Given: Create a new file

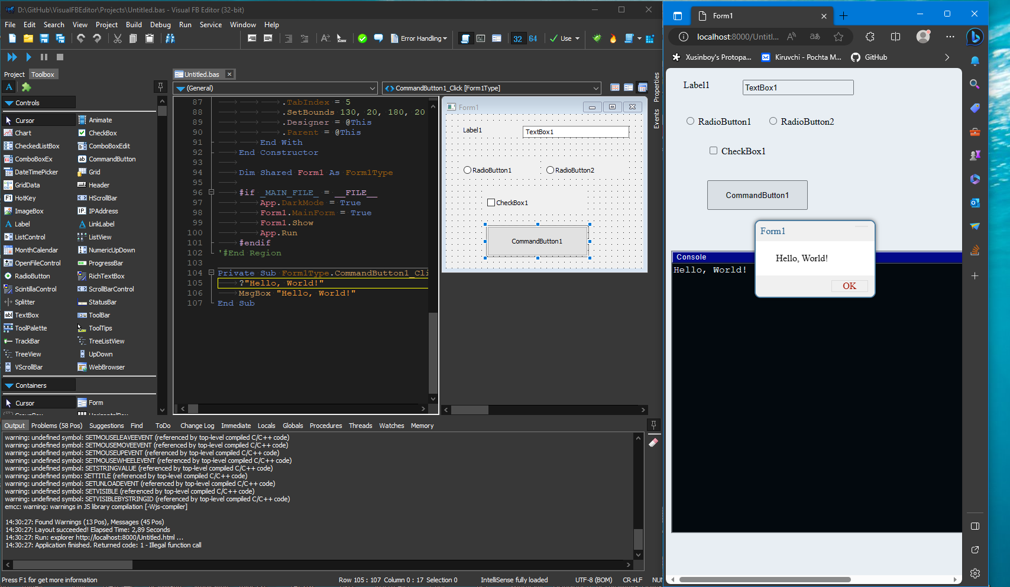Looking at the screenshot, I should coord(11,38).
